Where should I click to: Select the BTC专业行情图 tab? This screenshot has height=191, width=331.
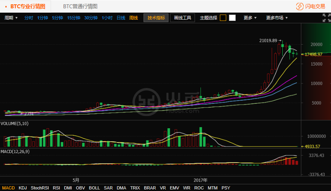click(27, 6)
